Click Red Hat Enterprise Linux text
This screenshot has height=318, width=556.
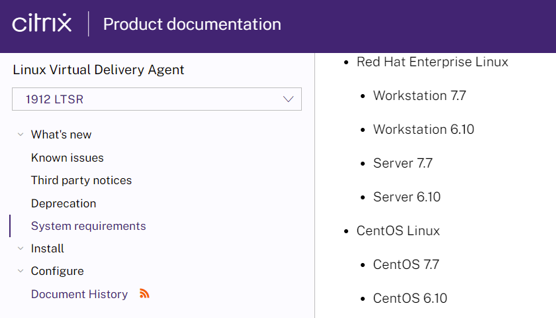pyautogui.click(x=432, y=62)
